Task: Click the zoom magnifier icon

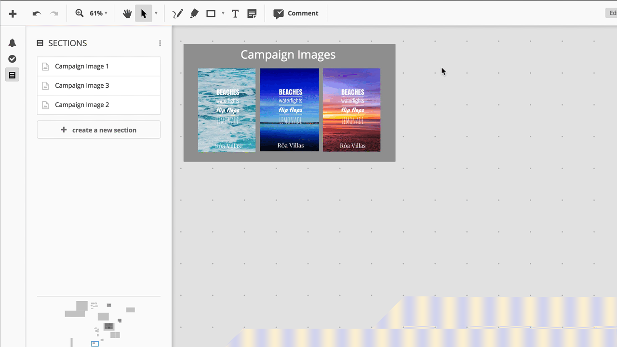Action: coord(80,13)
